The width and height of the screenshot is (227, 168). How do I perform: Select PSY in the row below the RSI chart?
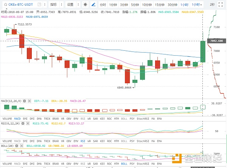[x=132, y=141]
